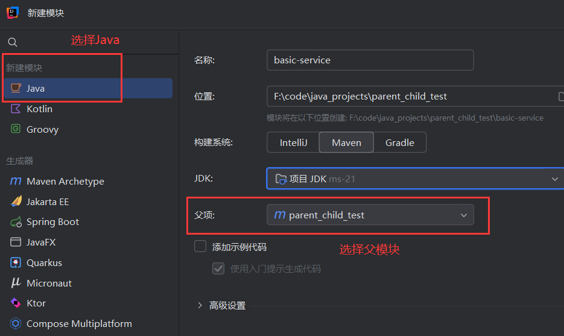Select IntelliJ as the build system
Image resolution: width=564 pixels, height=336 pixels.
293,143
